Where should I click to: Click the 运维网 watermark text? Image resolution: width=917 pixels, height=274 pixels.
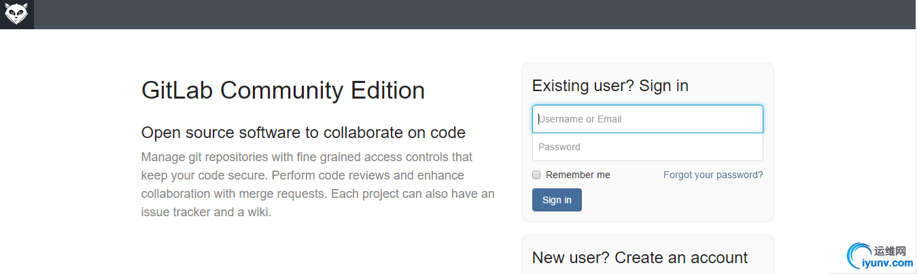coord(890,252)
